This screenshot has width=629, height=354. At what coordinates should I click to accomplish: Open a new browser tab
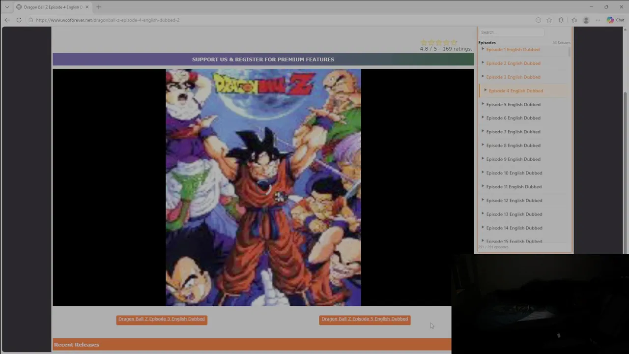pos(99,7)
